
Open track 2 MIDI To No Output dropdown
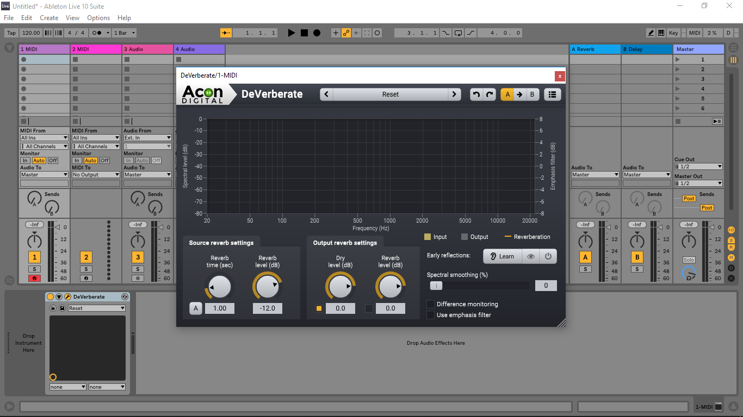[x=96, y=175]
